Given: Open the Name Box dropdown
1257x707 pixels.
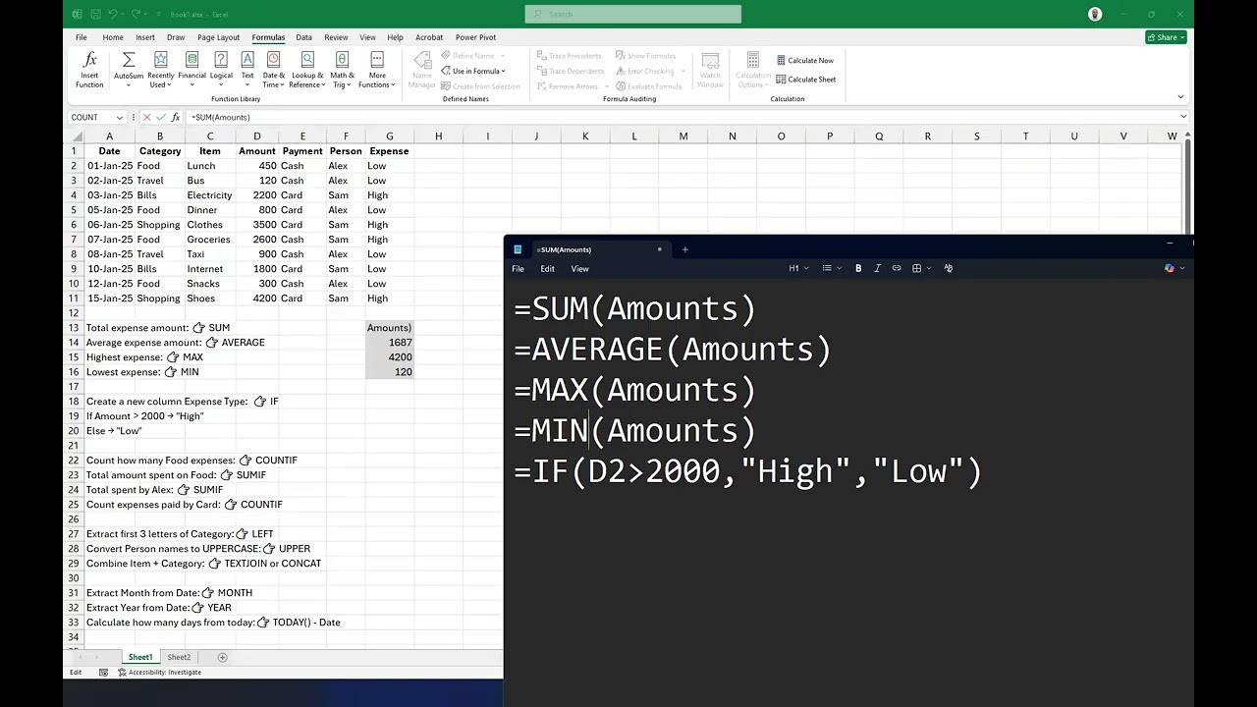Looking at the screenshot, I should point(120,117).
